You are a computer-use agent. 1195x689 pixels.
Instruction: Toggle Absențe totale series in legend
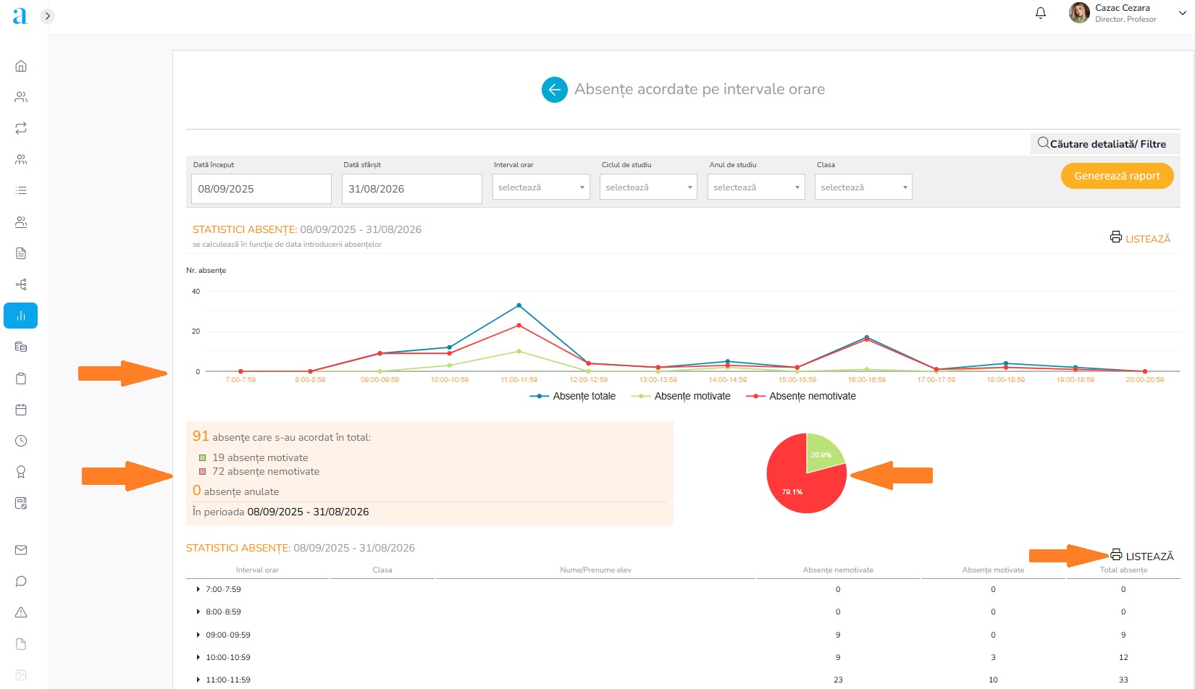pyautogui.click(x=574, y=397)
